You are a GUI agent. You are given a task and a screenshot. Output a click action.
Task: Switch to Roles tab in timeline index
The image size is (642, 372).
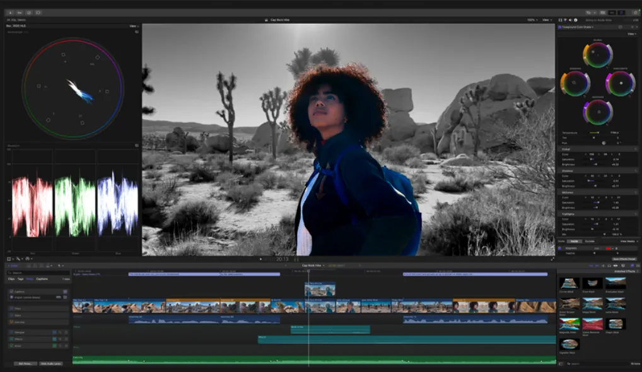(30, 279)
